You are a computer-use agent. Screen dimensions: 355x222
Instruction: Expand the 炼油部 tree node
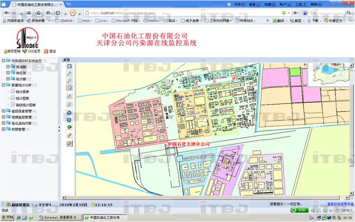[x=8, y=67]
